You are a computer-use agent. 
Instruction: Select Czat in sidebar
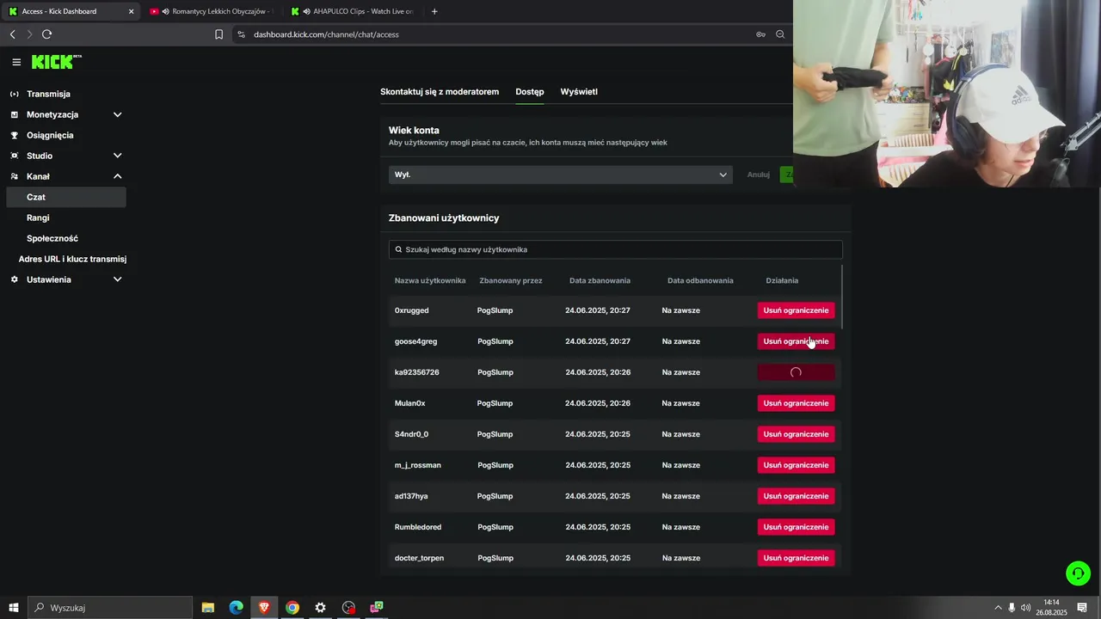click(65, 197)
